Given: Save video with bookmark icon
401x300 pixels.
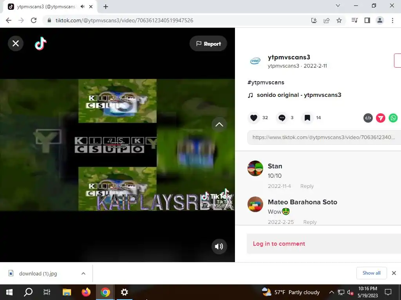Looking at the screenshot, I should (x=307, y=118).
